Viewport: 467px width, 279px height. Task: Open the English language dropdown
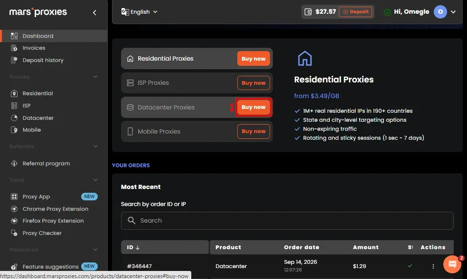click(140, 12)
